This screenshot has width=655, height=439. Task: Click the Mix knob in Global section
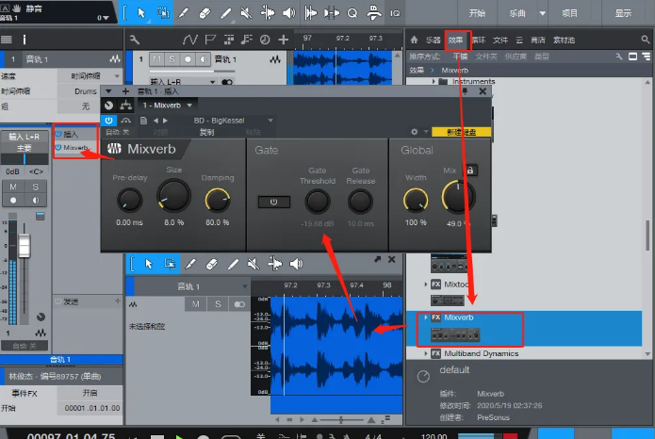[x=458, y=196]
